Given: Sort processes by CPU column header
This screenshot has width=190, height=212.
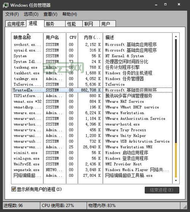Looking at the screenshot, I should 72,37.
